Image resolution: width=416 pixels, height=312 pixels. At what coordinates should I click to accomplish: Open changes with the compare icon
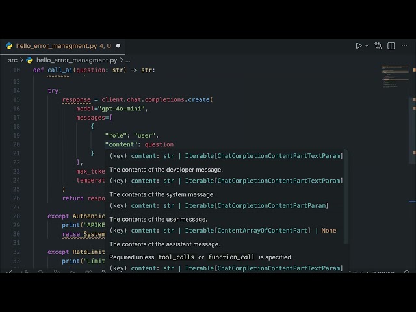point(378,46)
